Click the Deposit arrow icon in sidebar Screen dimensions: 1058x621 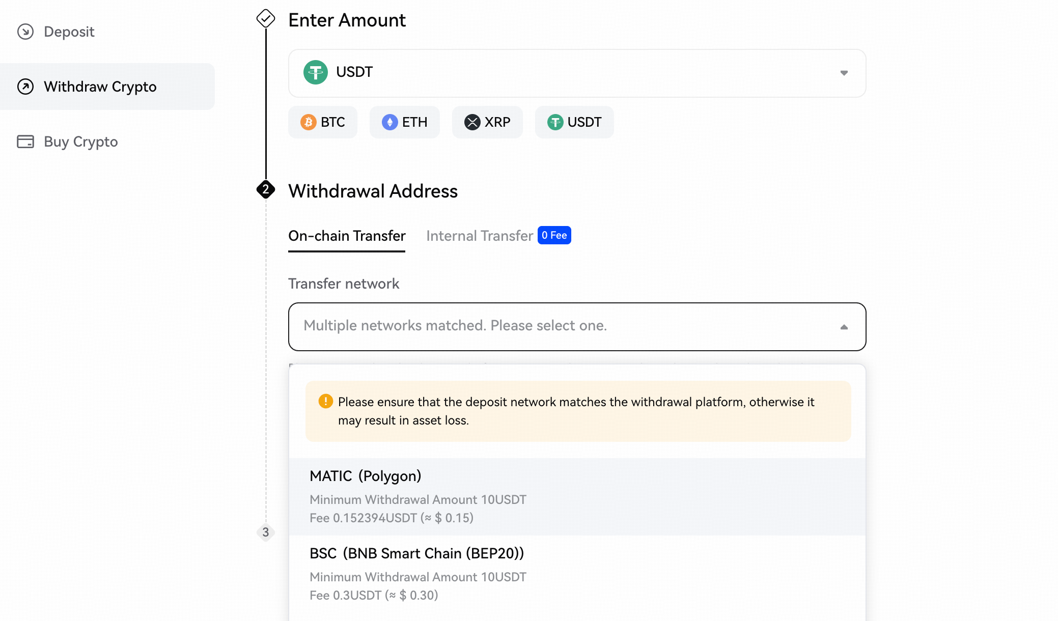[25, 32]
